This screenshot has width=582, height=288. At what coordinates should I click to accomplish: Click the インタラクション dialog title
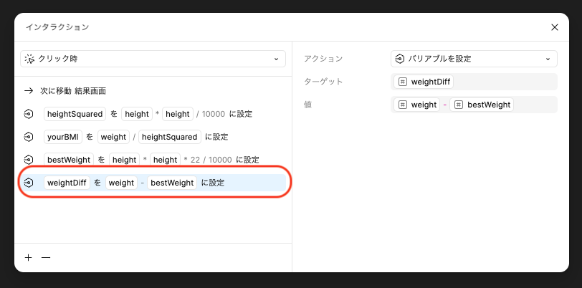click(x=57, y=27)
